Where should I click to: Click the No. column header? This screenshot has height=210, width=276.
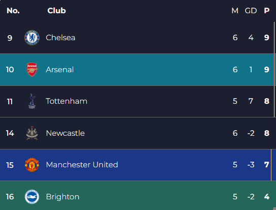(x=13, y=11)
